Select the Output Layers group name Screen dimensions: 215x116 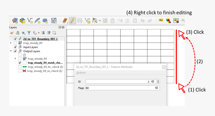tap(32, 51)
